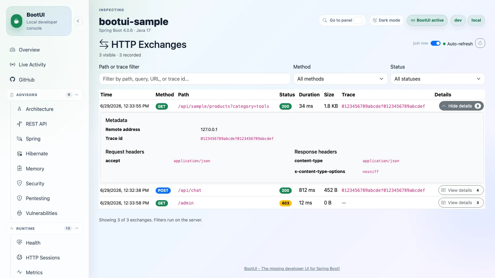This screenshot has width=495, height=278.
Task: Click the Metrics pulse line icon
Action: tap(19, 272)
